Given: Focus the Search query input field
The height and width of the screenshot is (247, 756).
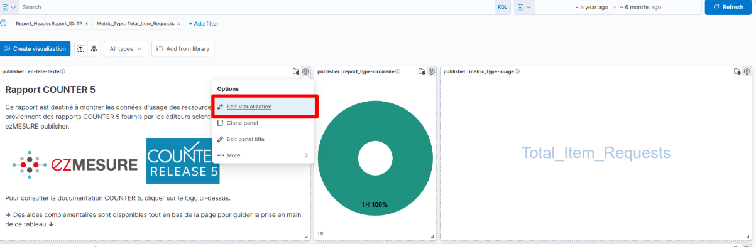Looking at the screenshot, I should coord(256,7).
